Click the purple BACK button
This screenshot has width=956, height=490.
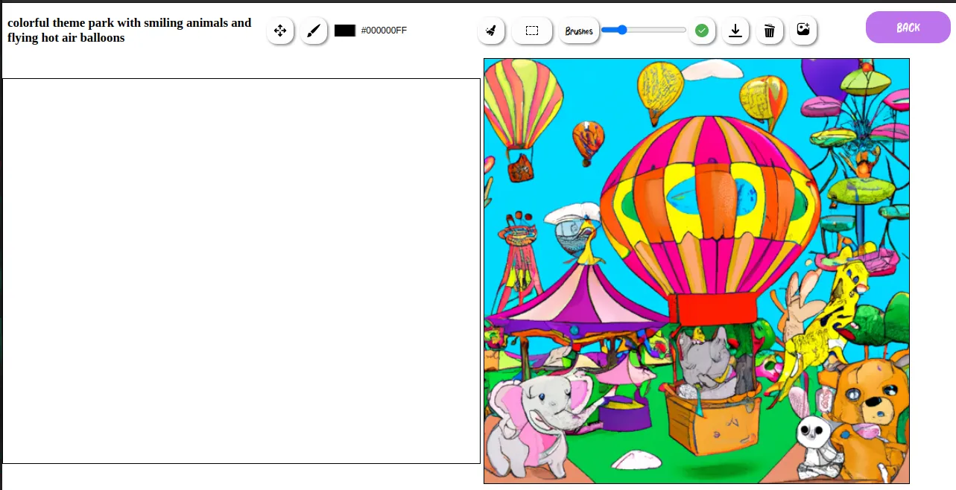pyautogui.click(x=908, y=28)
